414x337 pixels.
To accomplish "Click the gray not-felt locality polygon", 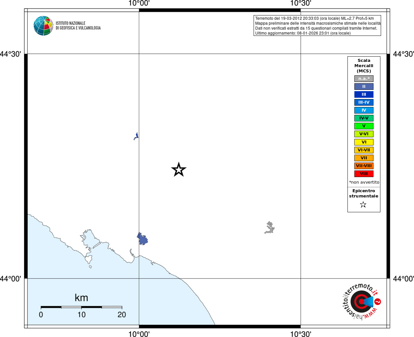I will [269, 227].
